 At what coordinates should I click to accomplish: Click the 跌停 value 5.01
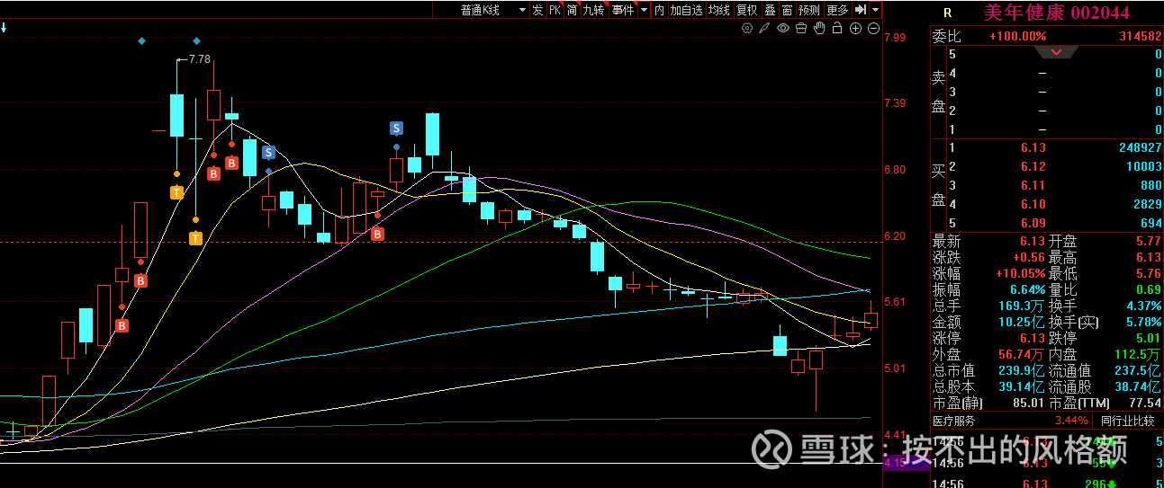click(x=1149, y=338)
